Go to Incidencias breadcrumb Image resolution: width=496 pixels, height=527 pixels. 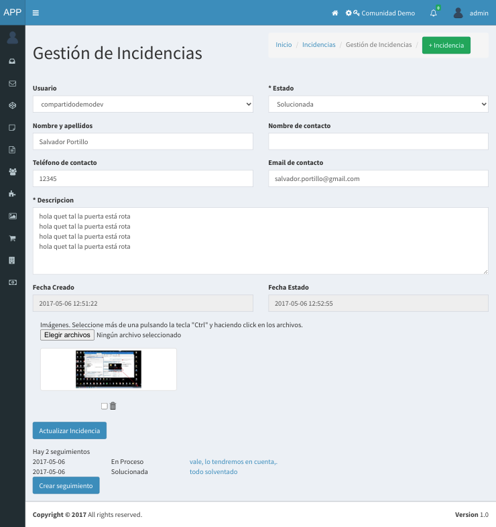tap(318, 45)
